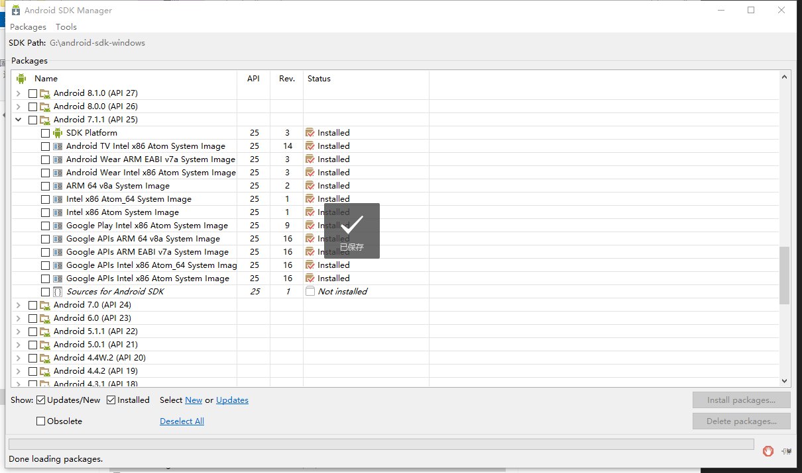
Task: Click the log window icon in status bar
Action: pyautogui.click(x=786, y=451)
